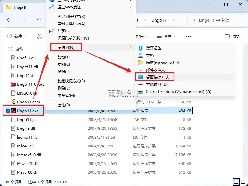This screenshot has height=186, width=248.
Task: Toggle the select-all checkbox beside 名称
Action: click(x=10, y=49)
